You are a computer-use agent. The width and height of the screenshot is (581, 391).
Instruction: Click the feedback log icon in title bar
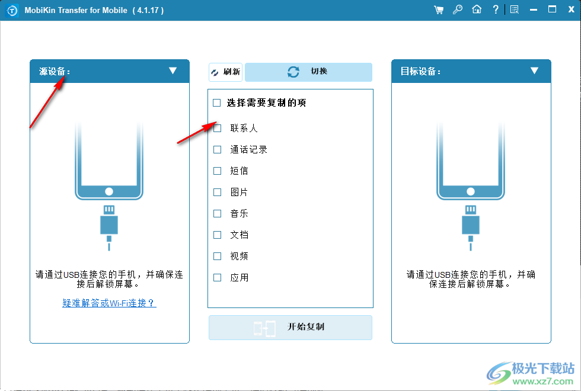point(514,9)
